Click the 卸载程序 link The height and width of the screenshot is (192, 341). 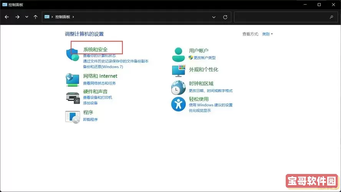[90, 119]
